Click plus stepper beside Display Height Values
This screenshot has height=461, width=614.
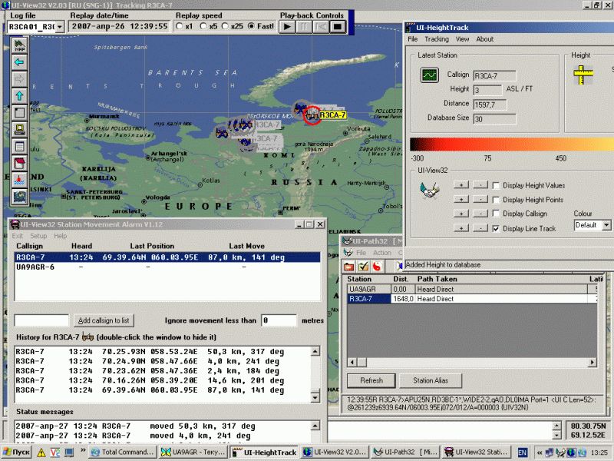point(461,184)
